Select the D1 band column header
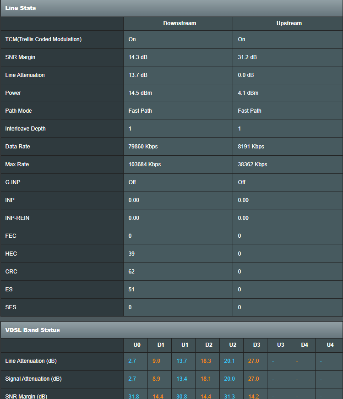Image resolution: width=343 pixels, height=399 pixels. click(x=161, y=345)
